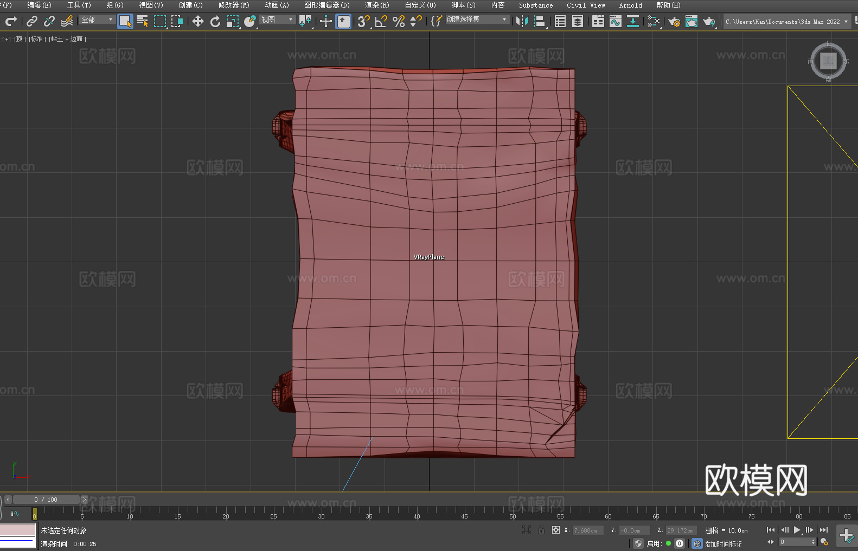This screenshot has height=551, width=858.
Task: Click Bind to Space Warp icon
Action: 67,21
